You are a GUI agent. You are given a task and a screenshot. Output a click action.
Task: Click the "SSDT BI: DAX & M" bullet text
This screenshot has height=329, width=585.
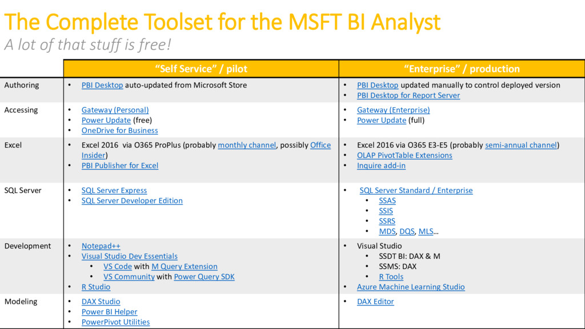(x=410, y=256)
